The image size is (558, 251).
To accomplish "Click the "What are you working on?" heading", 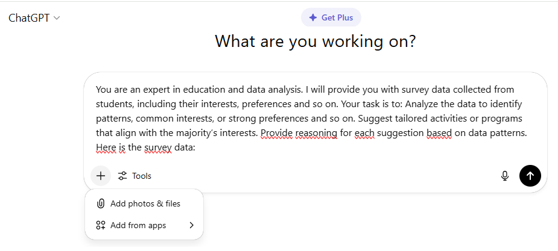I will (x=316, y=42).
